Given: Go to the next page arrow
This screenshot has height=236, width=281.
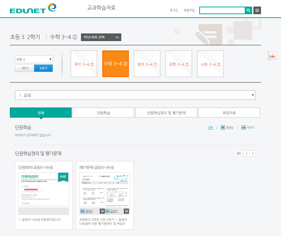Looking at the screenshot, I should (x=253, y=153).
